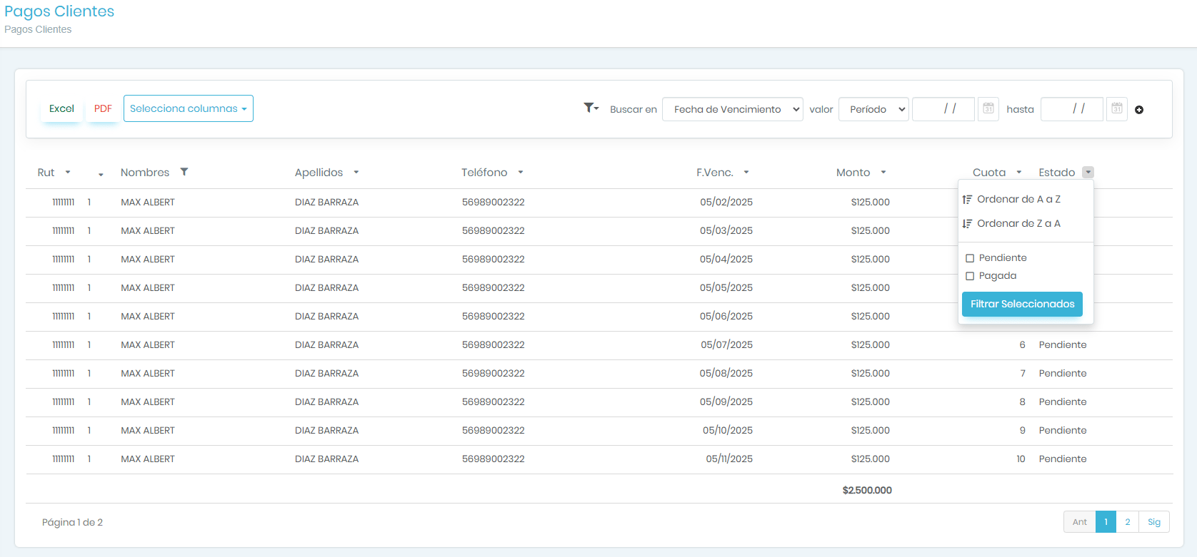
Task: Click Pendiente status in cuota 9 row
Action: [x=1063, y=431]
